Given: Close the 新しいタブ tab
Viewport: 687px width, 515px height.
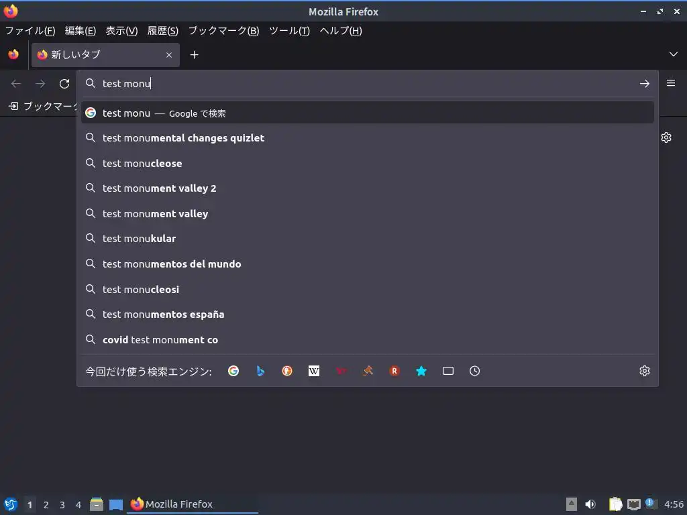Looking at the screenshot, I should (169, 55).
